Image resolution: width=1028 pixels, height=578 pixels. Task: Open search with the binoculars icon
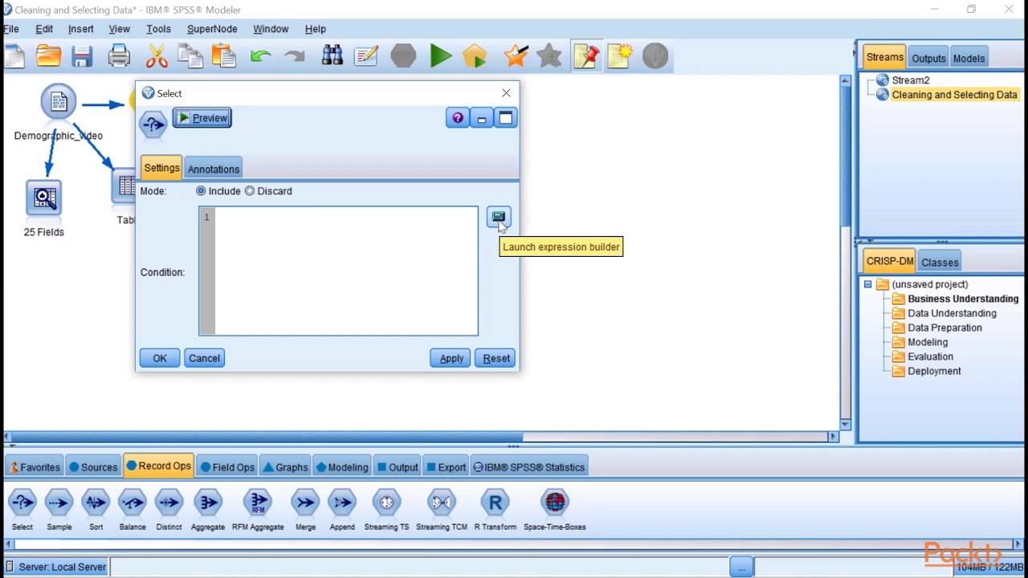coord(332,56)
